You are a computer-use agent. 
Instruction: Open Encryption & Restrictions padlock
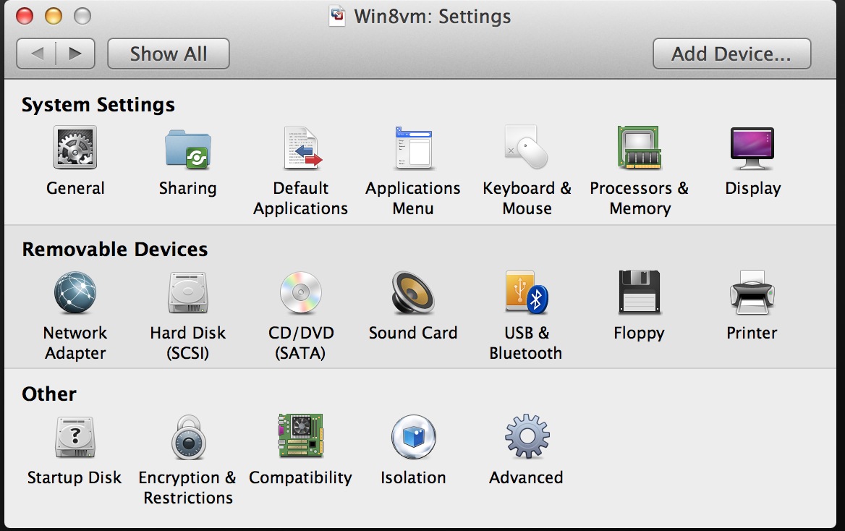(187, 437)
